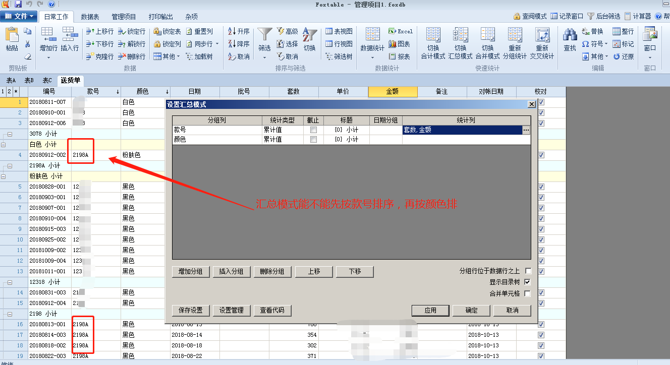Click 加载树 load tree

[199, 56]
